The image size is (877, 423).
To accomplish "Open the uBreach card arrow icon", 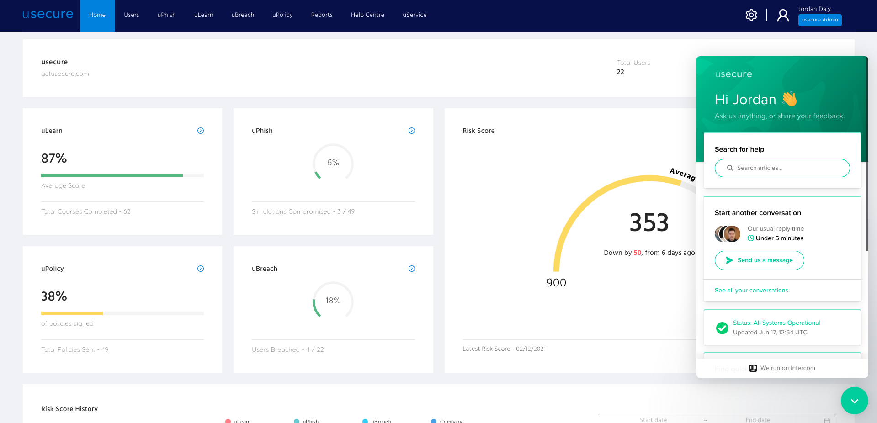I will pos(412,269).
